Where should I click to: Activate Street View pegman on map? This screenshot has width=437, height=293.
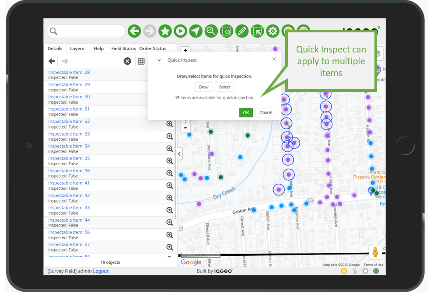point(375,252)
